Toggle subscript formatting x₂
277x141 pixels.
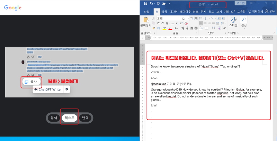pos(177,23)
